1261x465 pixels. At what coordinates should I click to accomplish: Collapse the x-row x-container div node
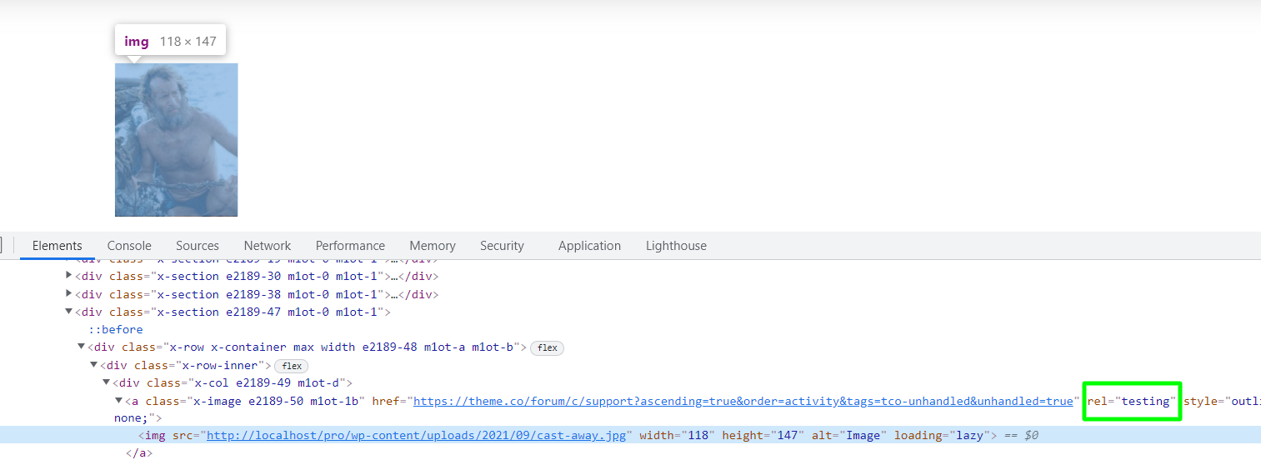pyautogui.click(x=82, y=347)
